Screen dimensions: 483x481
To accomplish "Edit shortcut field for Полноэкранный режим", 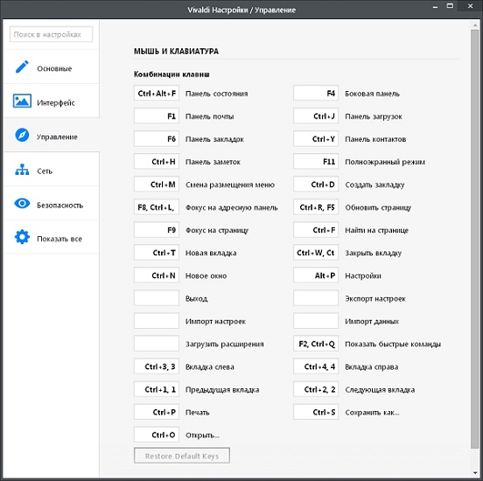I will click(316, 162).
